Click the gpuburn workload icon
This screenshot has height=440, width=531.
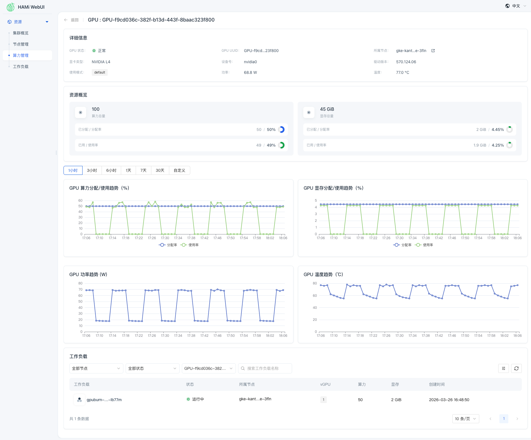[x=79, y=400]
